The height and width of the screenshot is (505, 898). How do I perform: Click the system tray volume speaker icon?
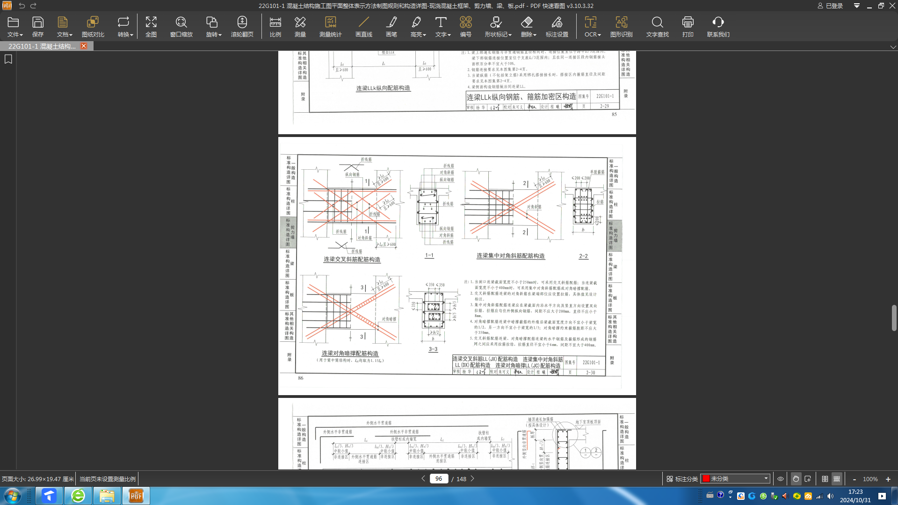(x=830, y=496)
